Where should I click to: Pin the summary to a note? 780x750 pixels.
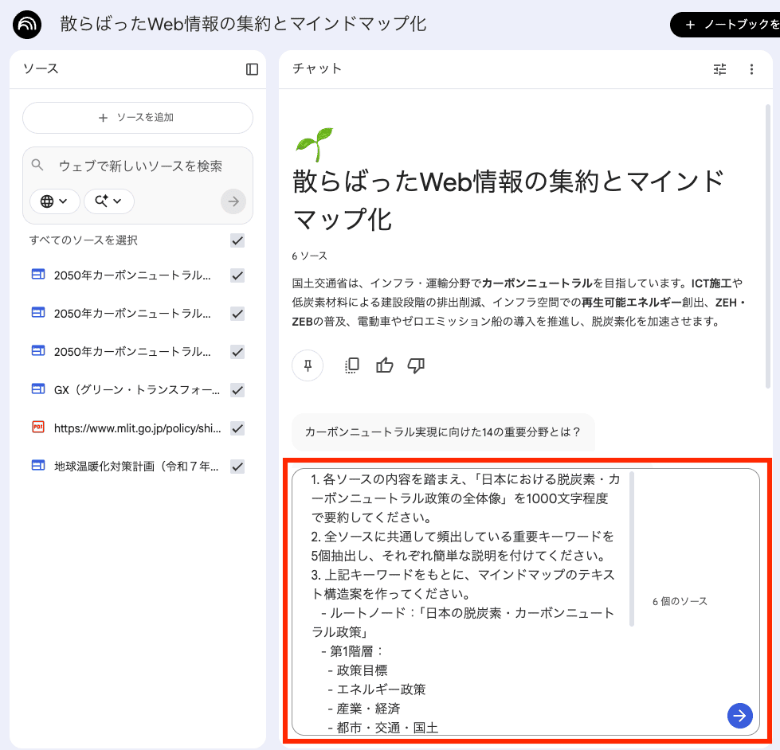tap(308, 365)
